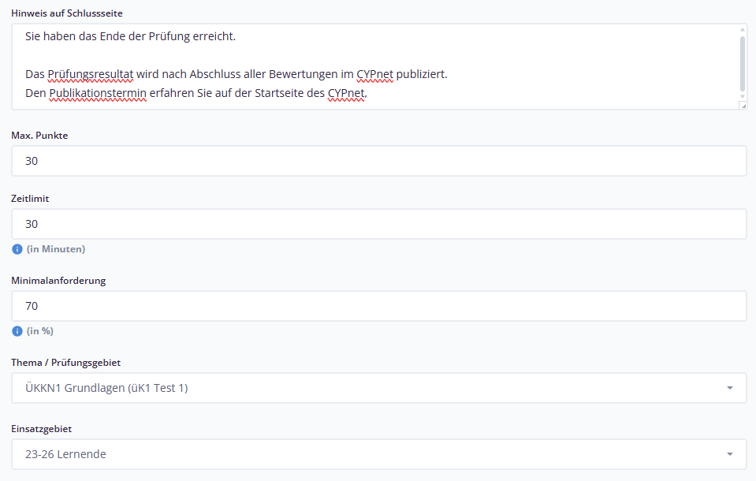Expand the Einsatzgebiet dropdown arrow

coord(729,454)
